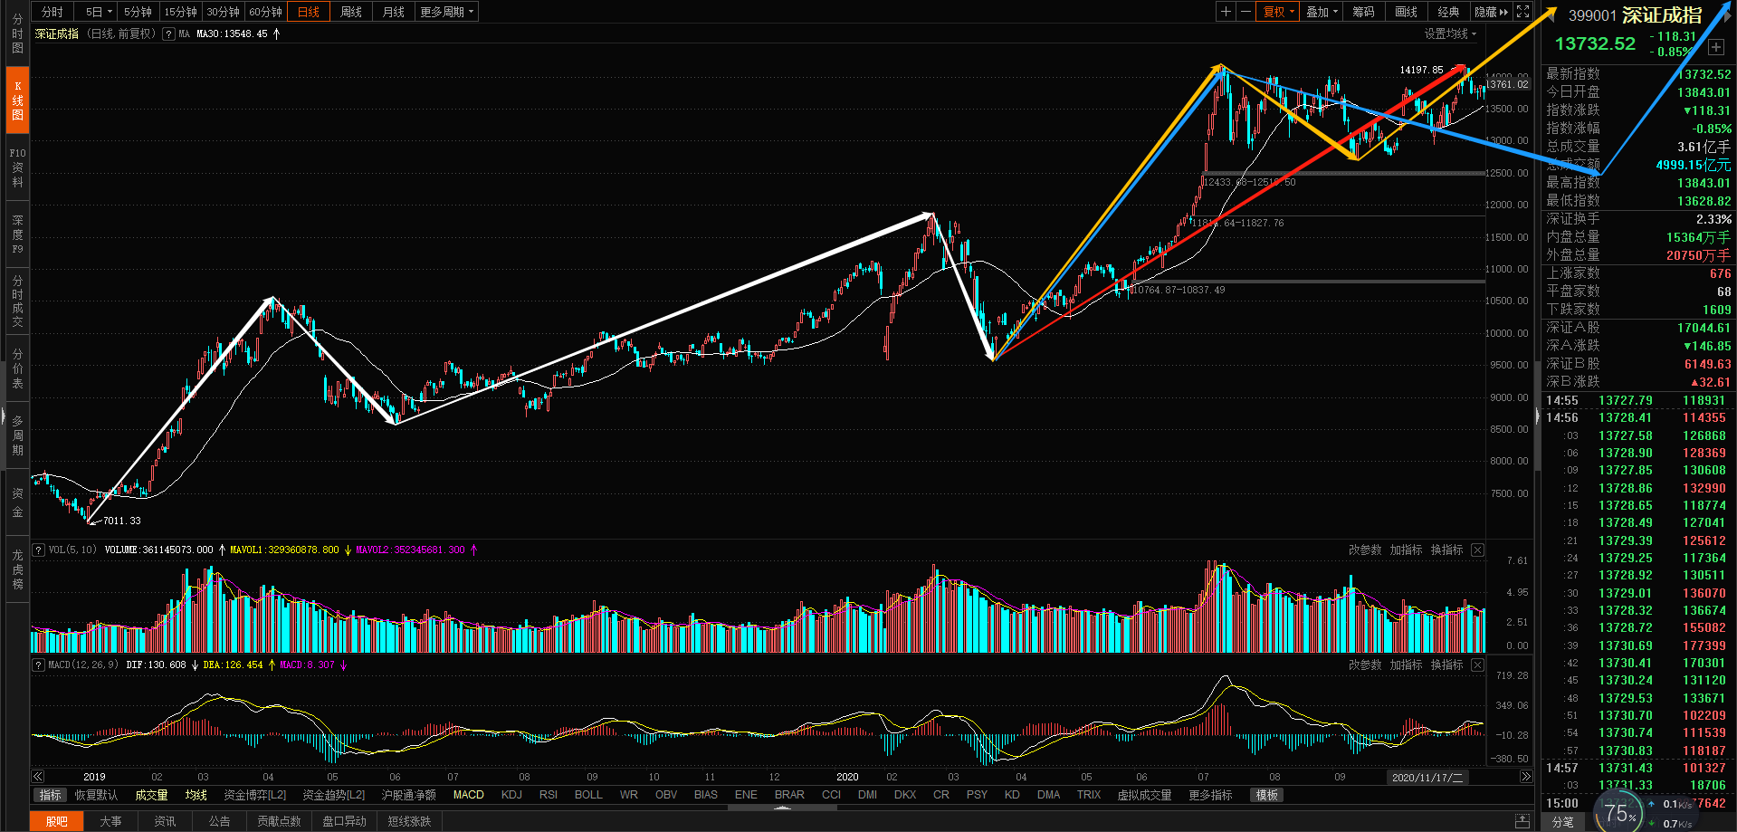Toggle the KDJ indicator
Image resolution: width=1737 pixels, height=832 pixels.
[511, 795]
